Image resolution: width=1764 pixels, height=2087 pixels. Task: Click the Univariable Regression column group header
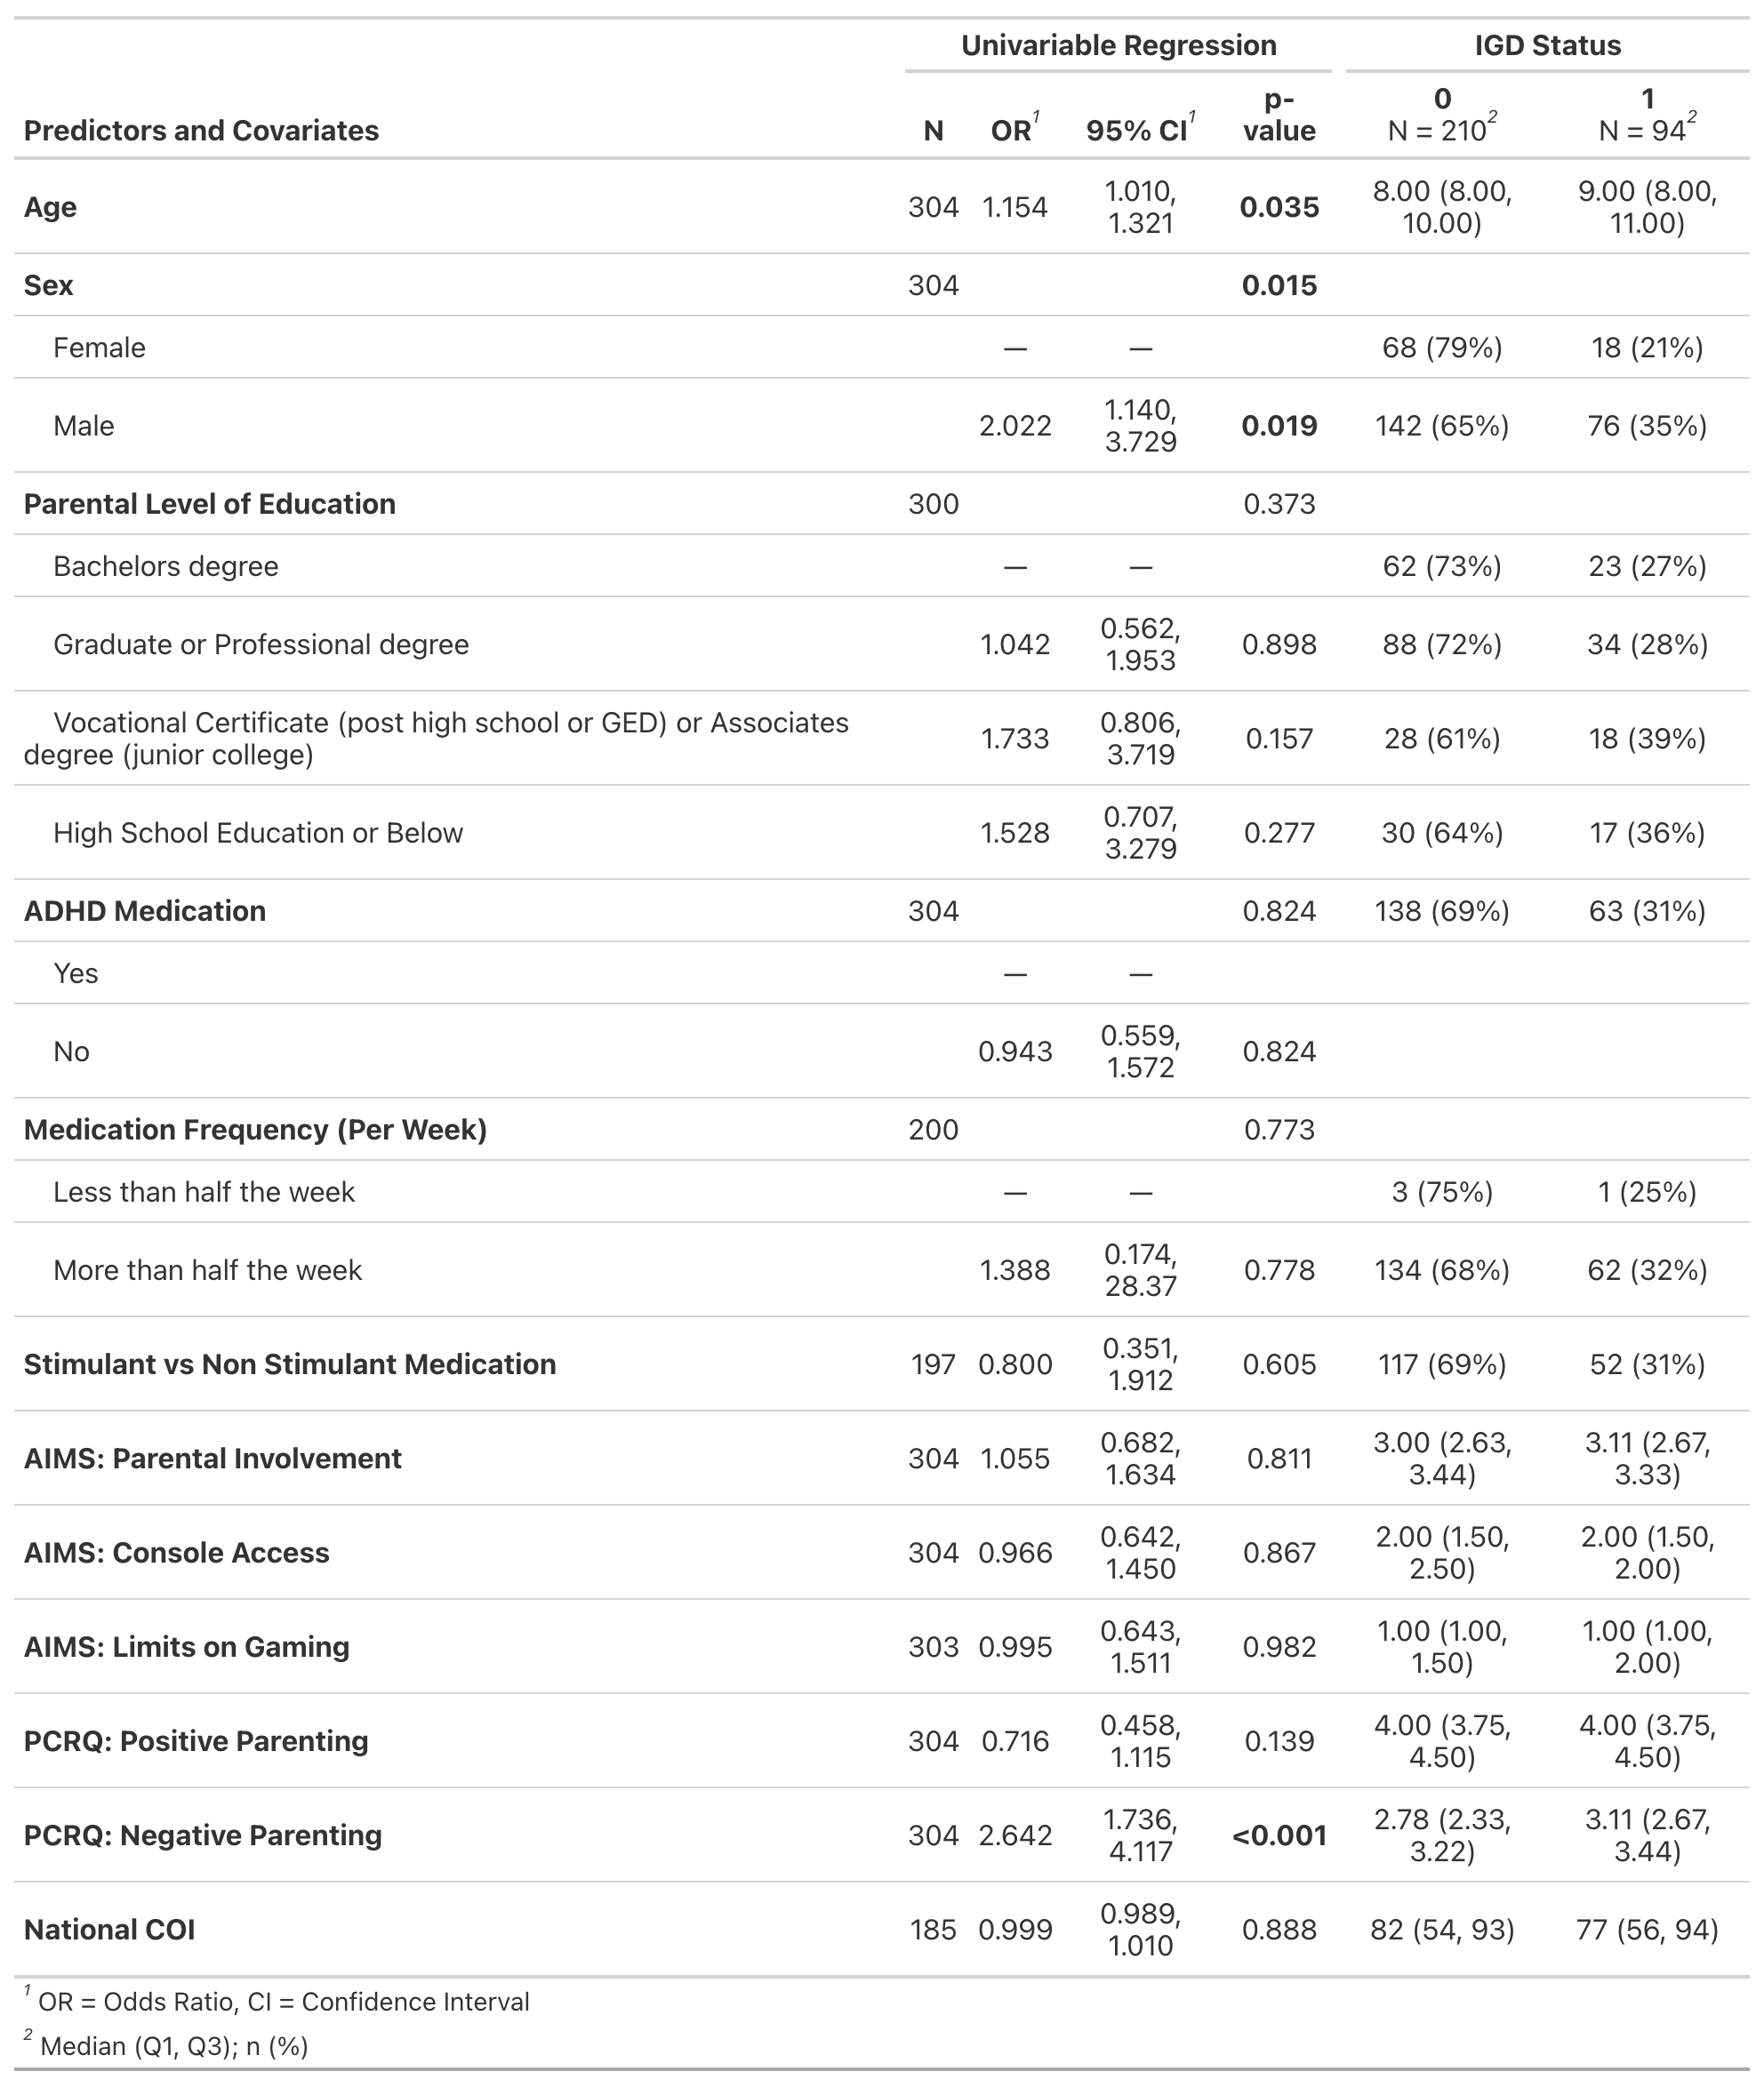pos(1118,45)
